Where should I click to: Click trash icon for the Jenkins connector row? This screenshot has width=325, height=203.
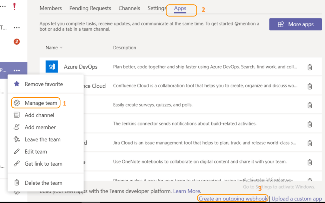point(310,124)
